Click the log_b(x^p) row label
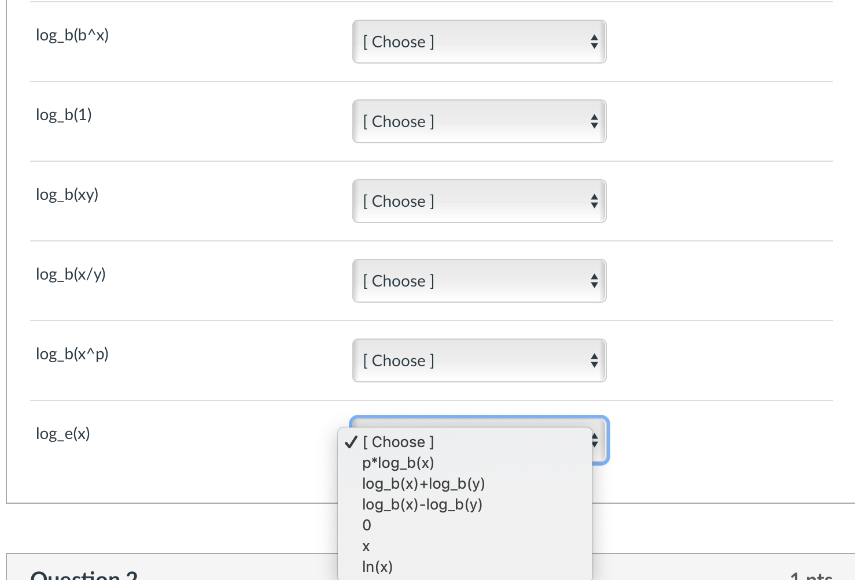 [72, 354]
